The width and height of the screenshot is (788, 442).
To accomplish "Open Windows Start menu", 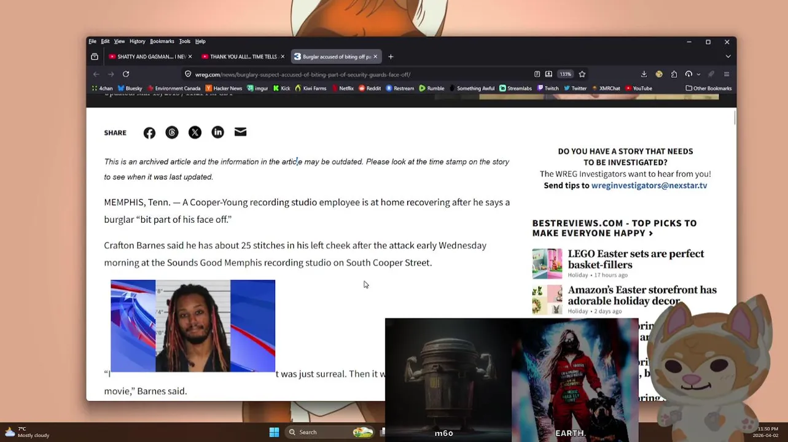I will pos(274,432).
